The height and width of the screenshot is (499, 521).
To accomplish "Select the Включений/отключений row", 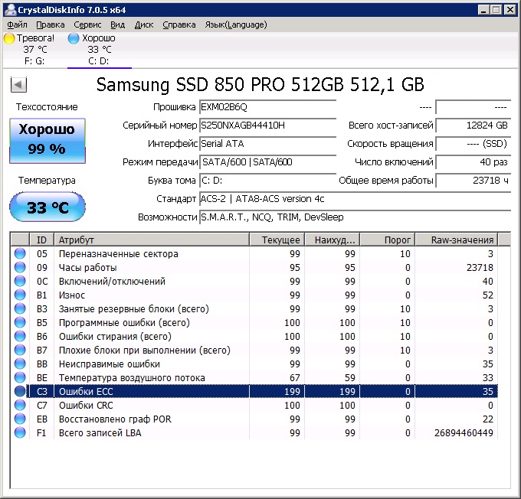I will (254, 281).
